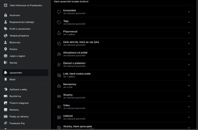Click the lock icon next to Soukromí
198x130 pixels.
[5, 15]
